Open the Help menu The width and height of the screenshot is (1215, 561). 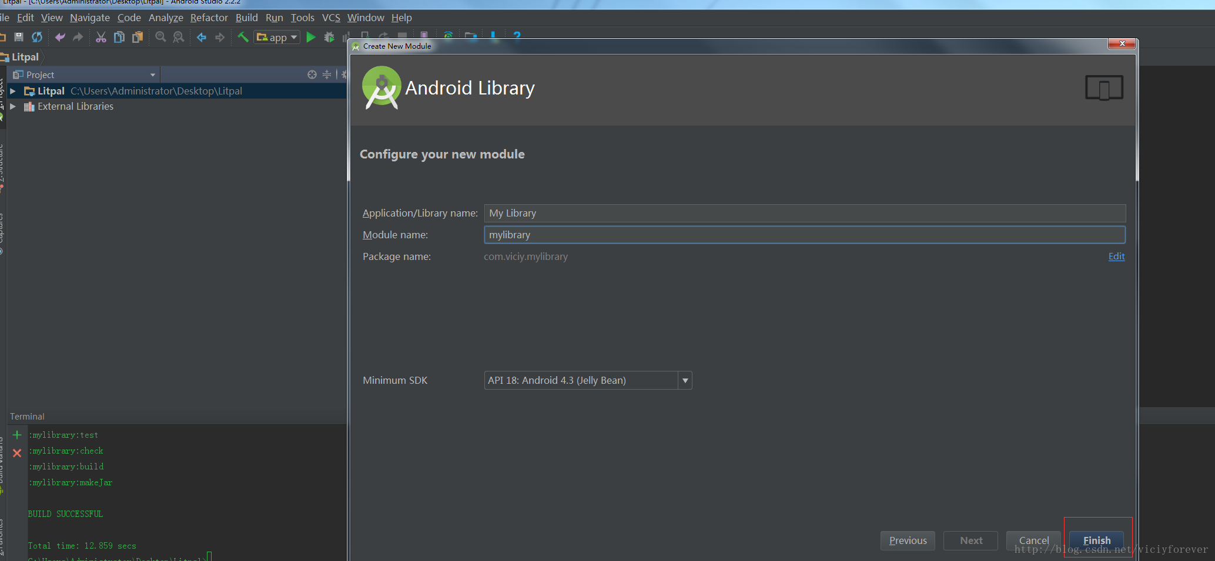(x=401, y=18)
